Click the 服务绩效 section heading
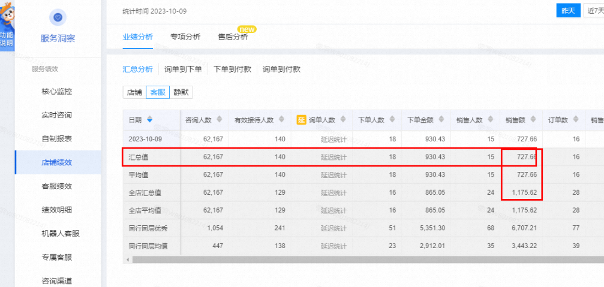The image size is (604, 287). click(44, 69)
